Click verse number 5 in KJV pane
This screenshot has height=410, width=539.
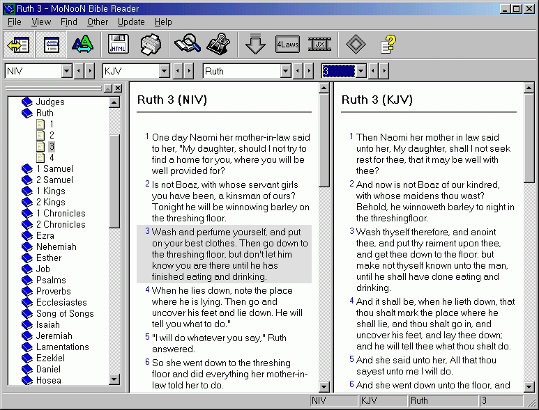pyautogui.click(x=351, y=359)
